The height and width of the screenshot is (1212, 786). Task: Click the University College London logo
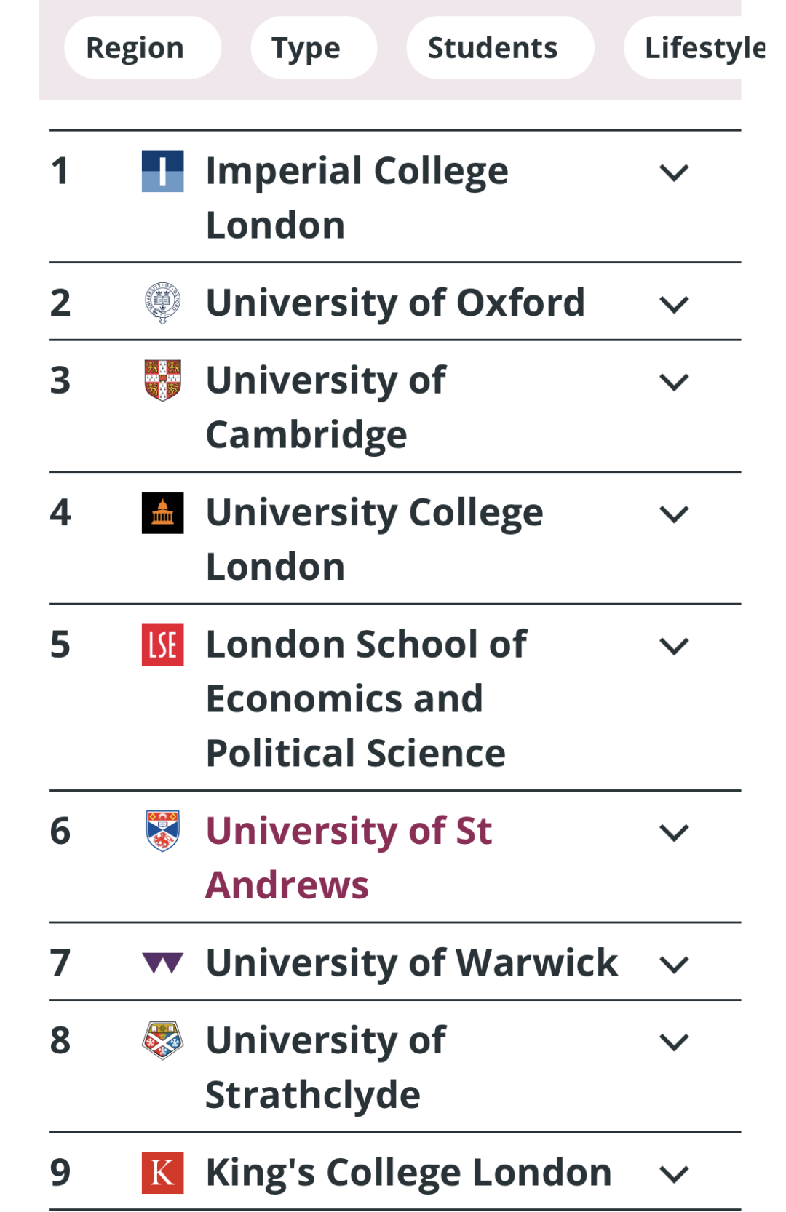[162, 513]
